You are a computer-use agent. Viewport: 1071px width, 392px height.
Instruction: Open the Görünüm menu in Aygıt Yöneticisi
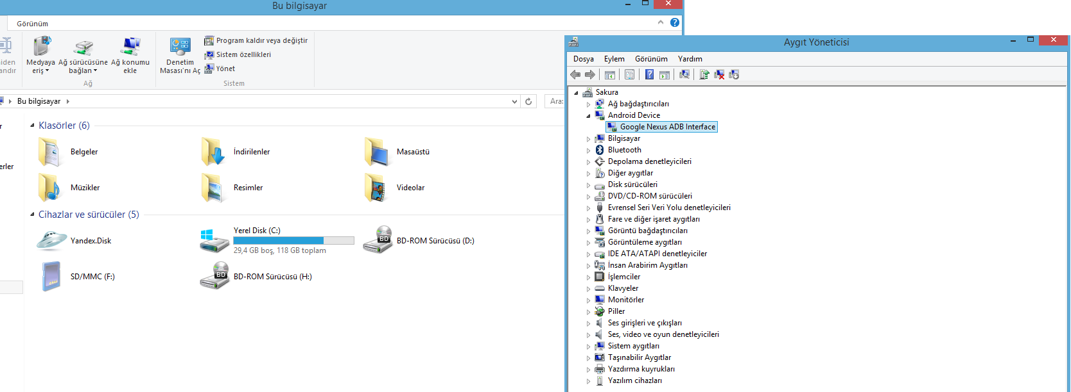(651, 59)
